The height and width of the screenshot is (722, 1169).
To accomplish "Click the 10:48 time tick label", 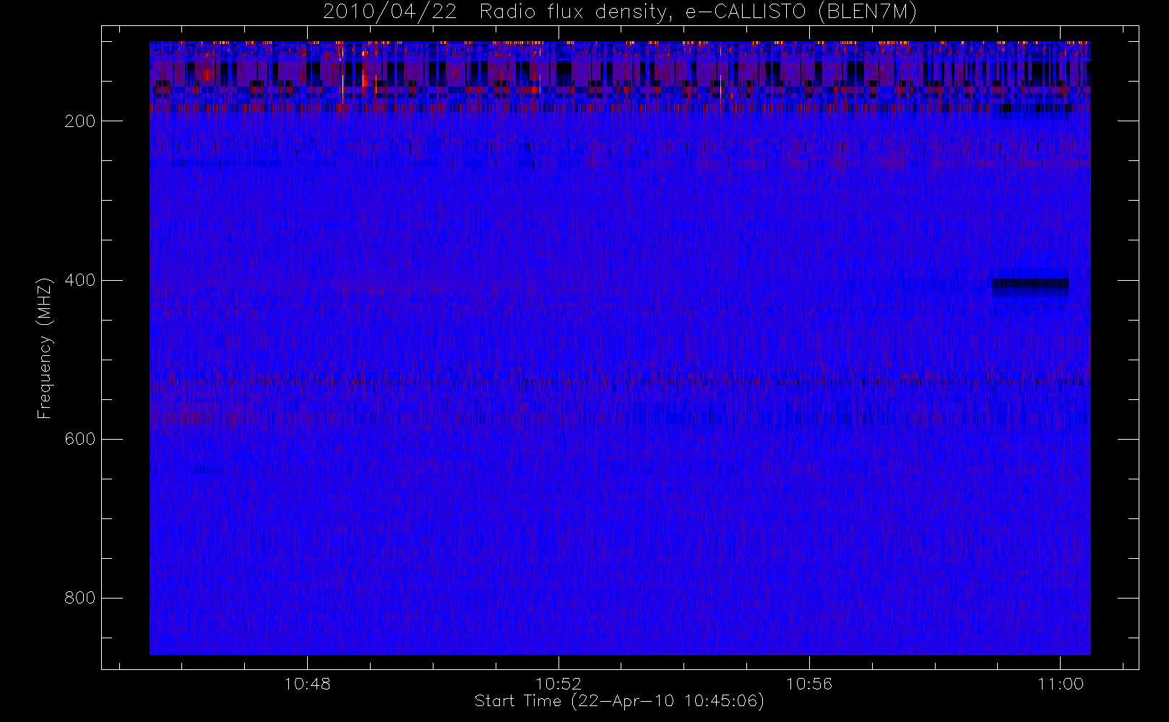I will point(308,684).
